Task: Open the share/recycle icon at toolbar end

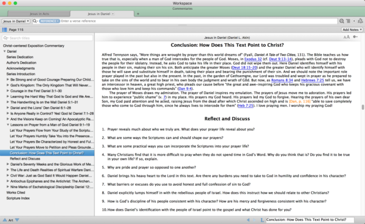Action: pyautogui.click(x=360, y=21)
